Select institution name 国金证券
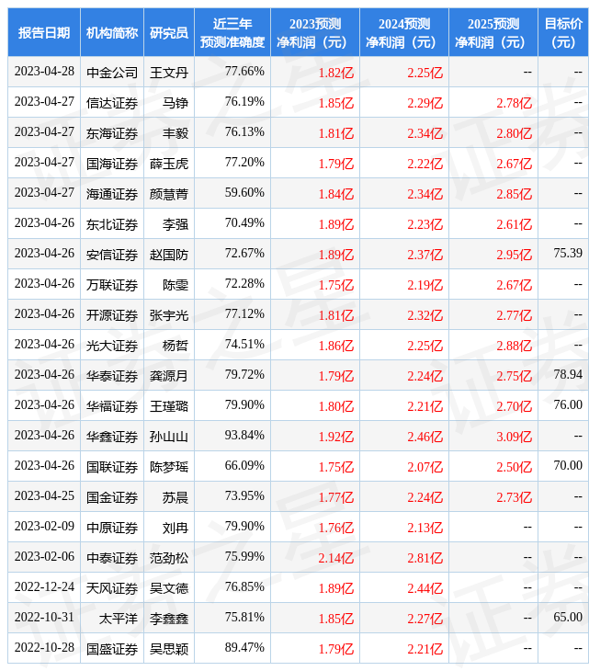 [x=111, y=497]
